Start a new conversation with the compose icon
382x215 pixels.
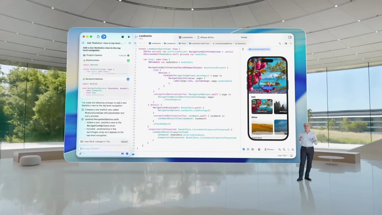click(83, 43)
